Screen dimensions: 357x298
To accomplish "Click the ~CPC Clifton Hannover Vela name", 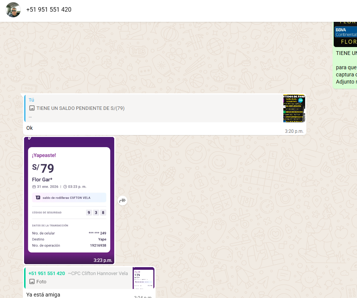I will pyautogui.click(x=98, y=274).
